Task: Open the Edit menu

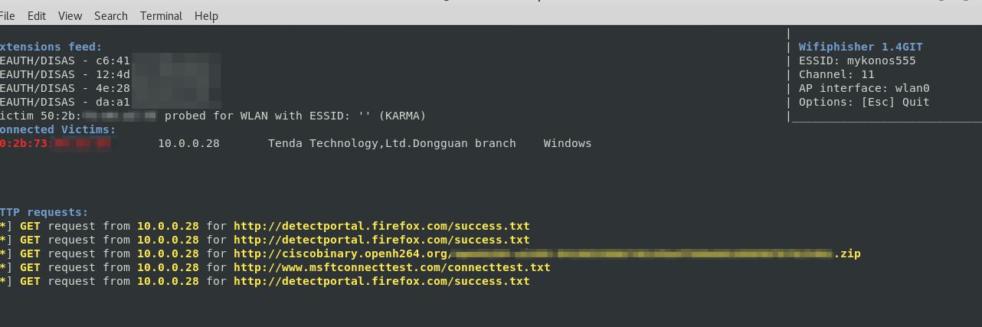Action: (x=36, y=15)
